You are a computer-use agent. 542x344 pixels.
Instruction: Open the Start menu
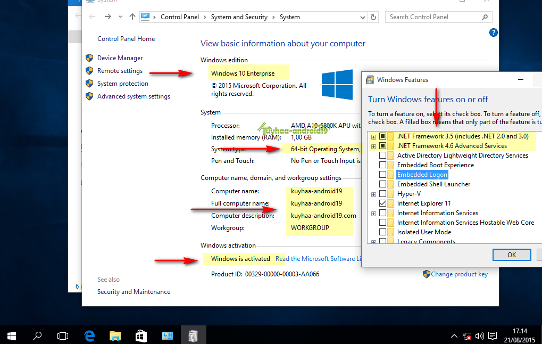[11, 335]
